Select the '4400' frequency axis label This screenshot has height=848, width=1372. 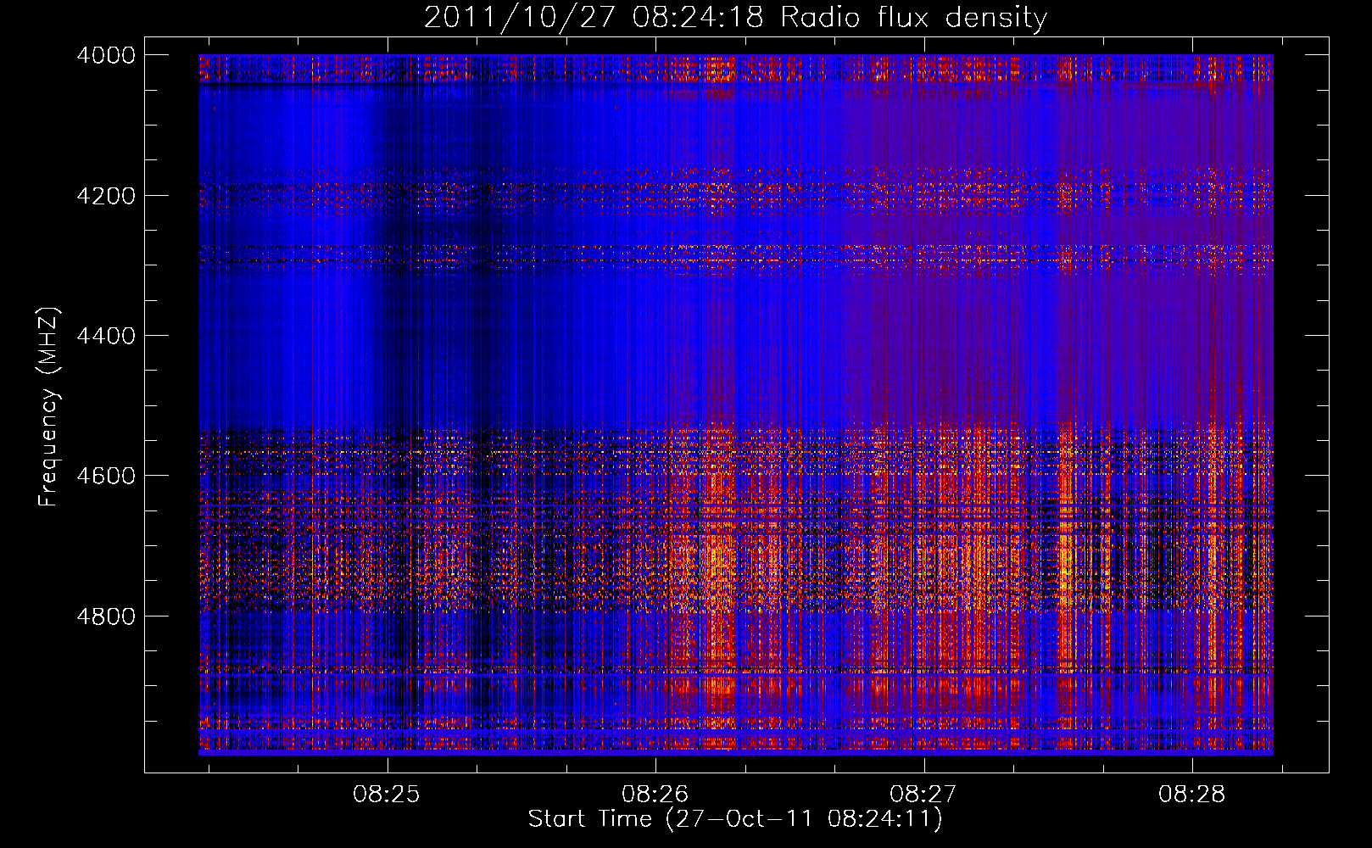point(106,336)
